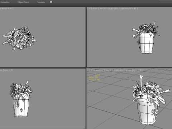Click the [+] menu in Front viewport

pos(90,9)
